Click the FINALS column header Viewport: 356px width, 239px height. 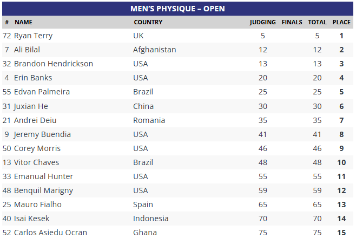coord(292,23)
